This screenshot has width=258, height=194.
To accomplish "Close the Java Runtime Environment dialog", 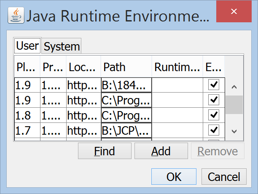I will pyautogui.click(x=237, y=12).
